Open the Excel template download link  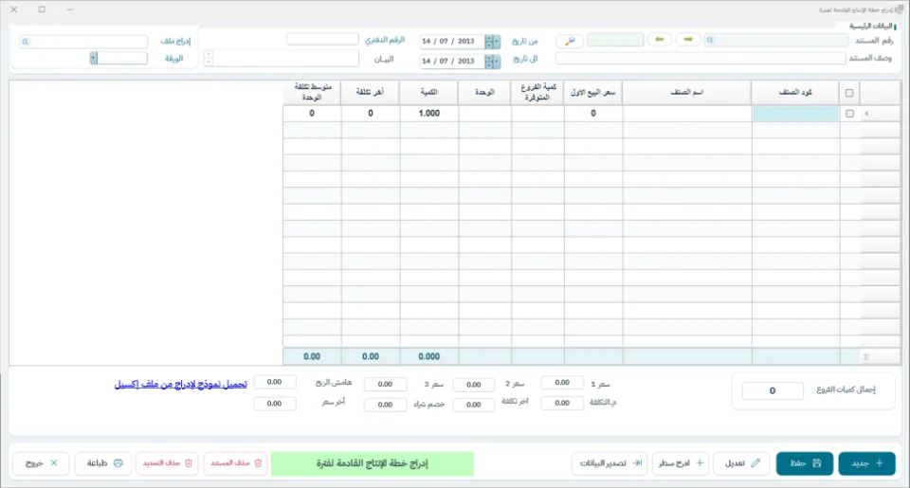[x=180, y=384]
